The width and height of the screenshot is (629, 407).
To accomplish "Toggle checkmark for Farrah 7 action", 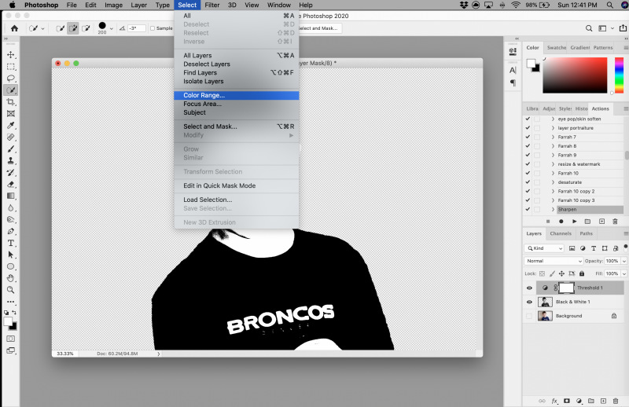I will (528, 137).
